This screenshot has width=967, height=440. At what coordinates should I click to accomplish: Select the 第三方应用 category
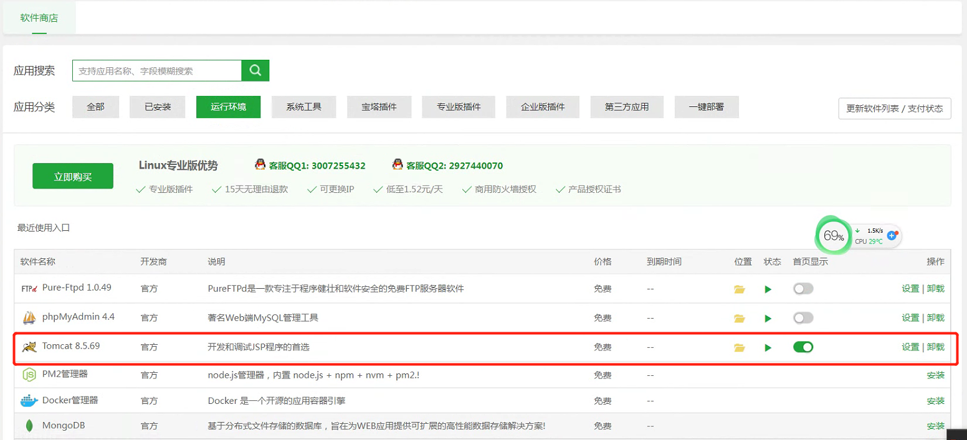[627, 107]
